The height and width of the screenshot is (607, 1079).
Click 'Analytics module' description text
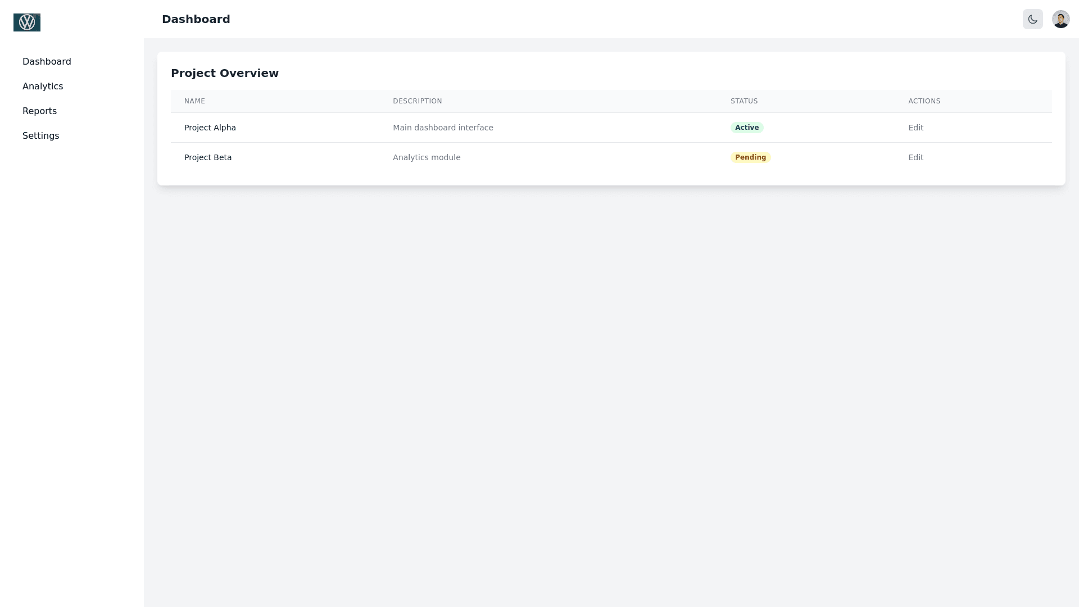[x=427, y=157]
